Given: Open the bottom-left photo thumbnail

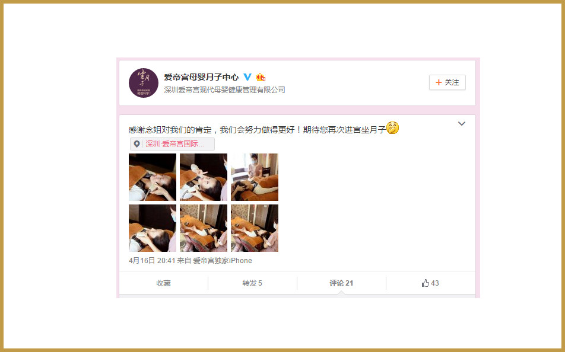Looking at the screenshot, I should pyautogui.click(x=153, y=228).
